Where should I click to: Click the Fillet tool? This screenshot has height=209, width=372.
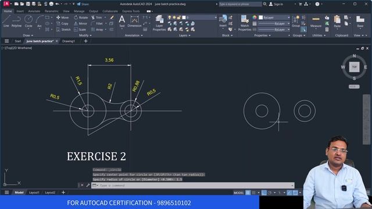tap(97, 23)
